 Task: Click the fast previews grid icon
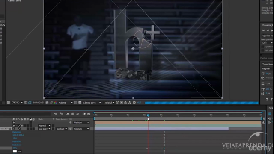click(80, 103)
